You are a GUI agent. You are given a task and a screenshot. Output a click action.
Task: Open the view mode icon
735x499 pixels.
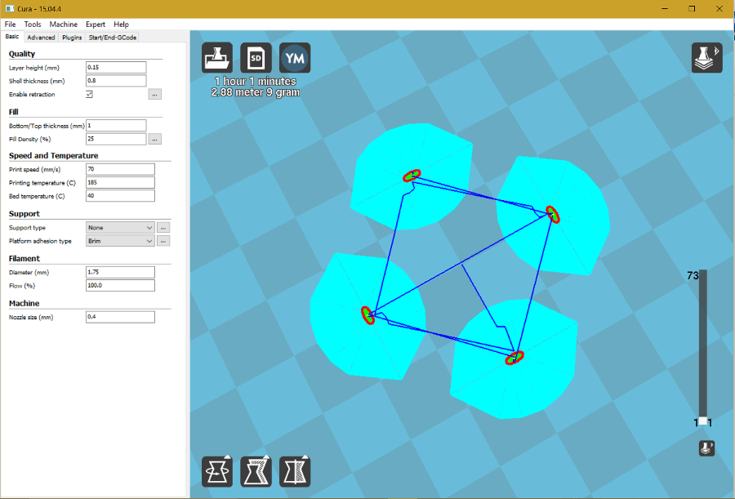(707, 58)
